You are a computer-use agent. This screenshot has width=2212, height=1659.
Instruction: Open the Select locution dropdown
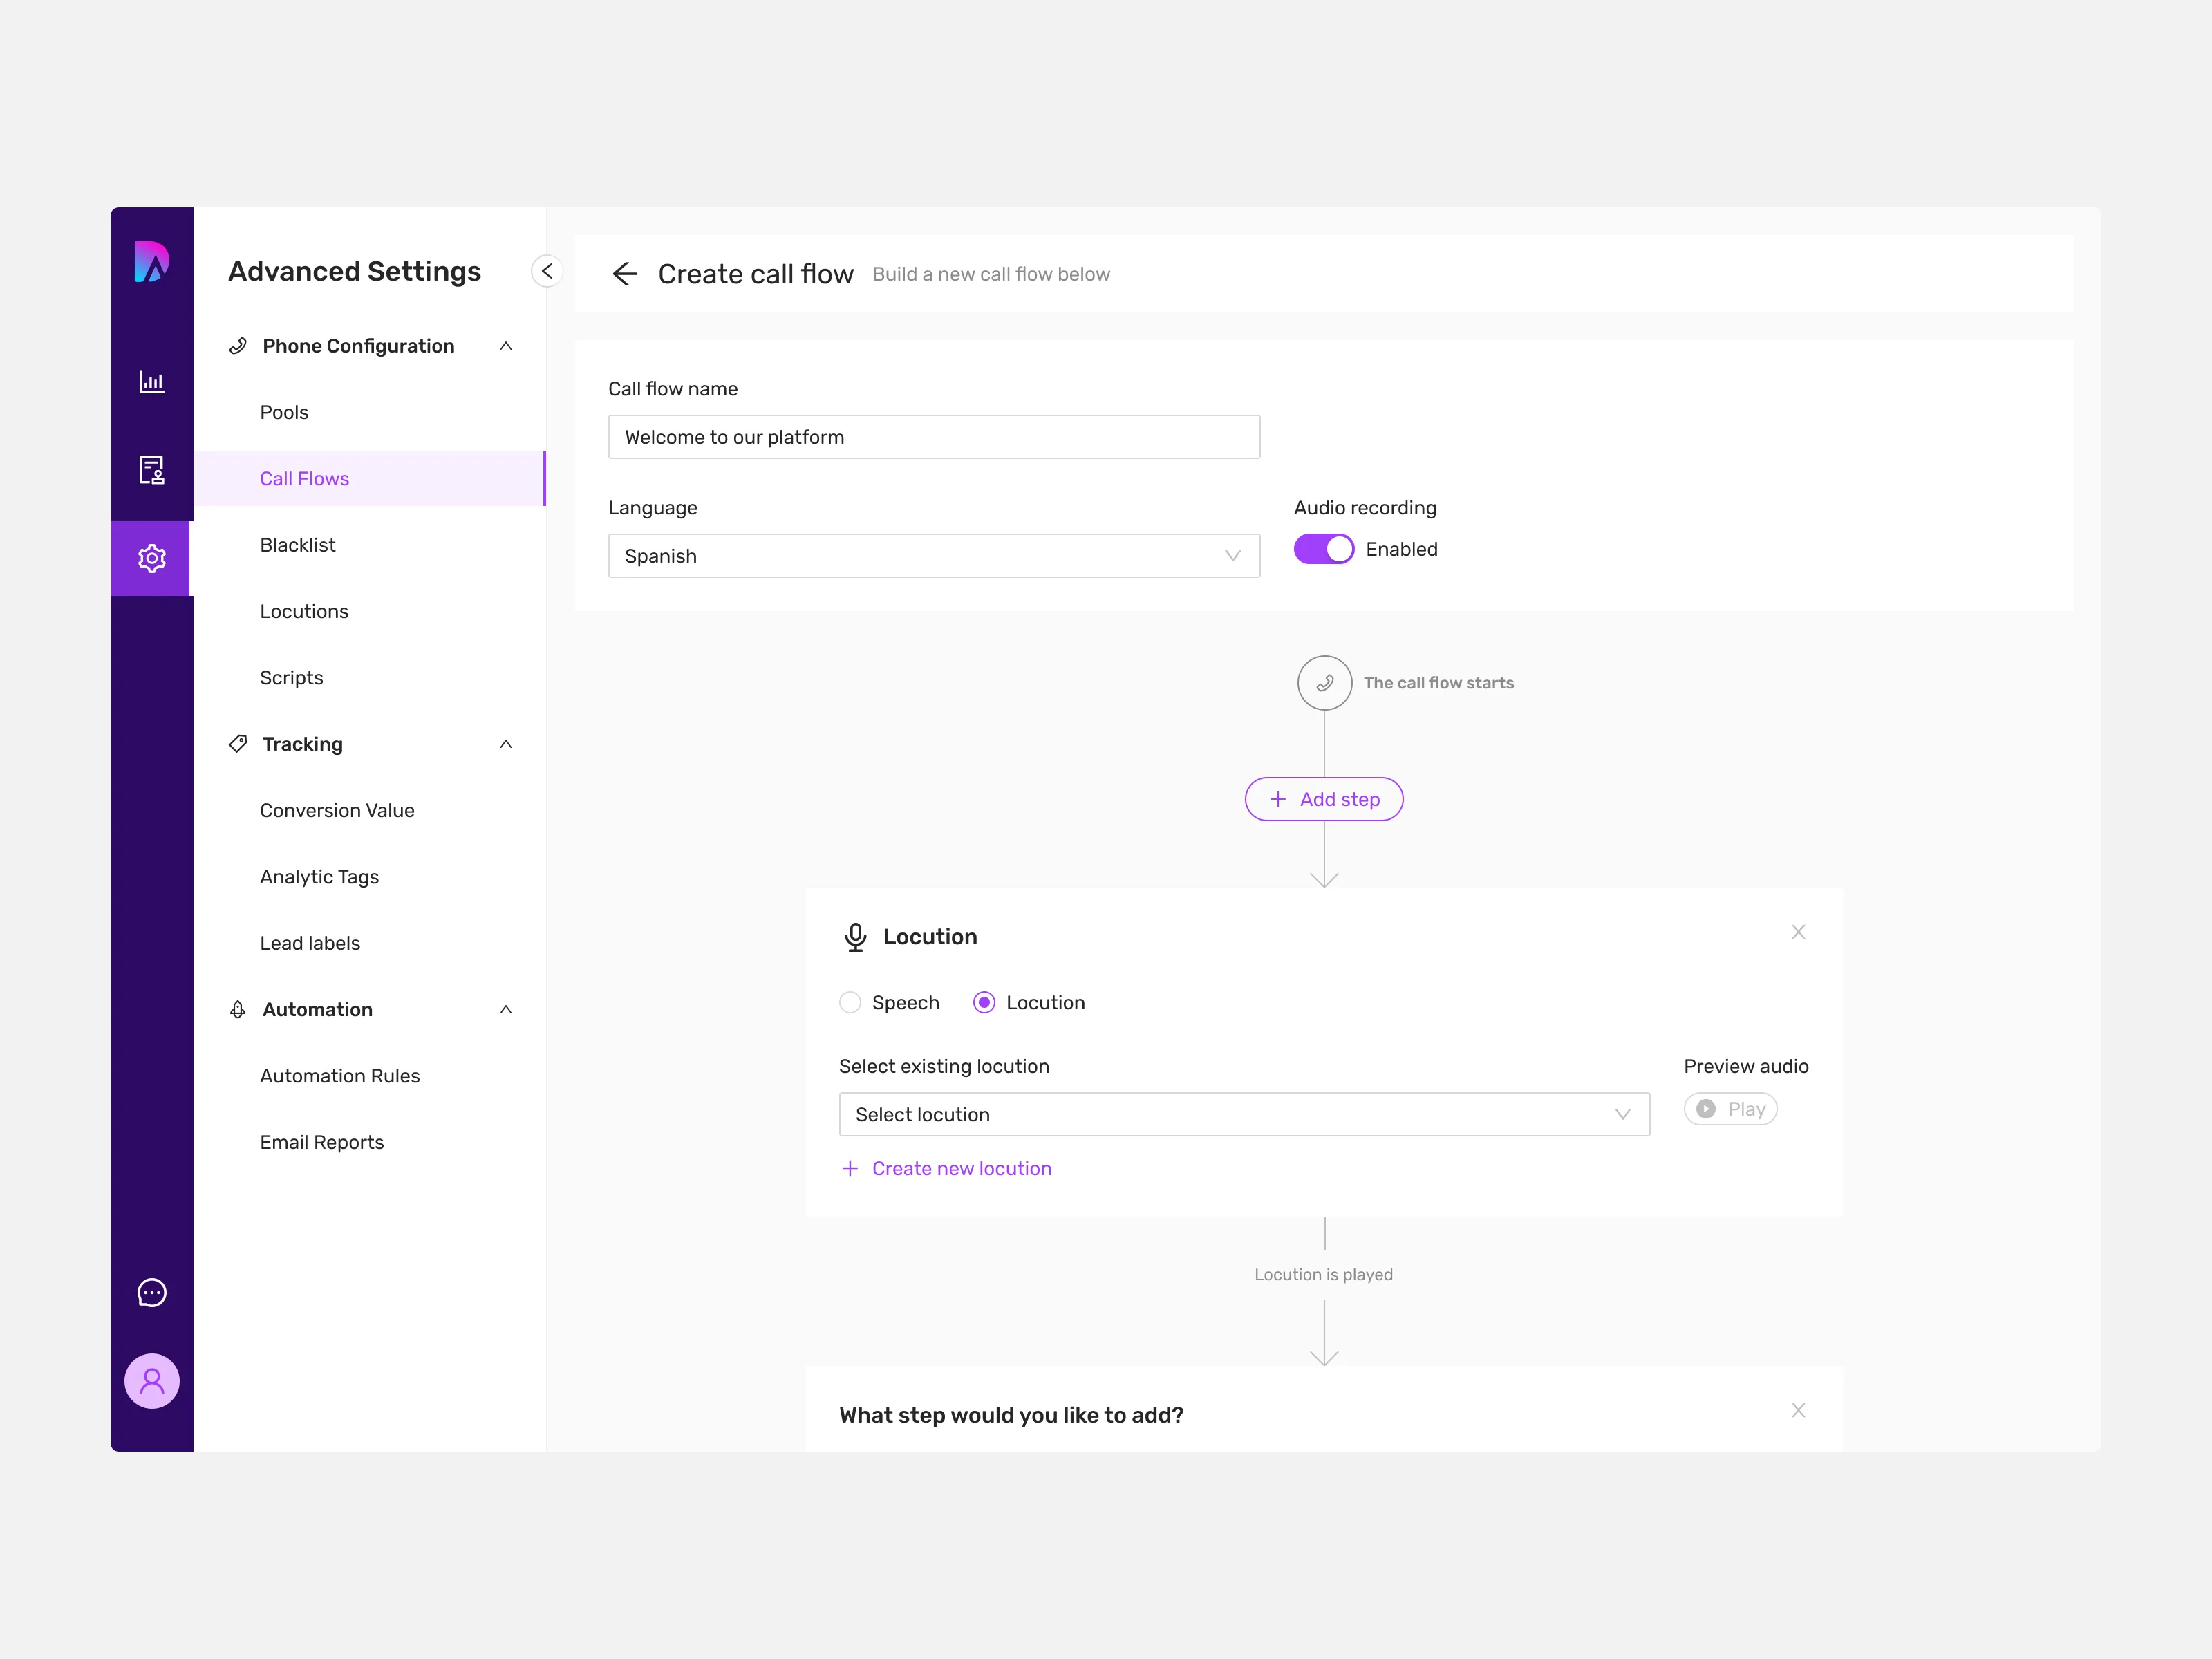pos(1243,1114)
